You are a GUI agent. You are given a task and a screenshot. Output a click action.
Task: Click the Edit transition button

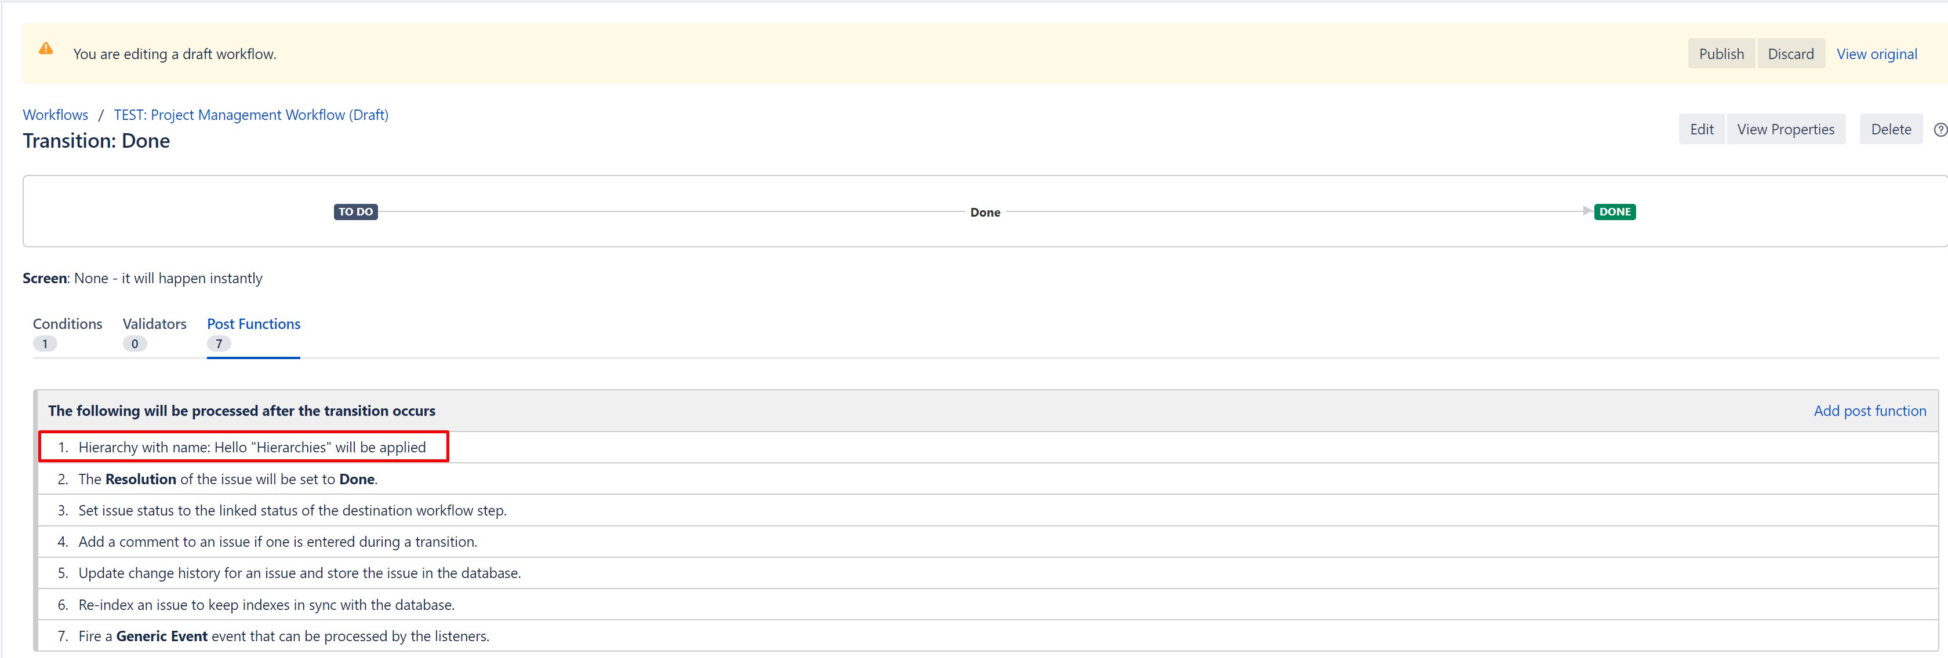point(1702,129)
